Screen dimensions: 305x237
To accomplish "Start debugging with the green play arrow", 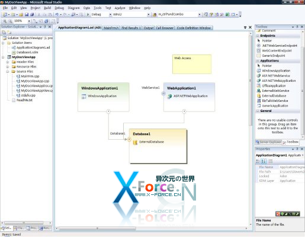I will coord(88,14).
